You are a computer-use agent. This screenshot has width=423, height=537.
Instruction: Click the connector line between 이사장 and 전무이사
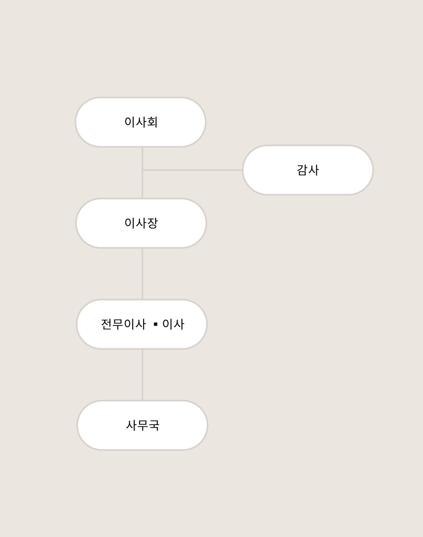(142, 273)
